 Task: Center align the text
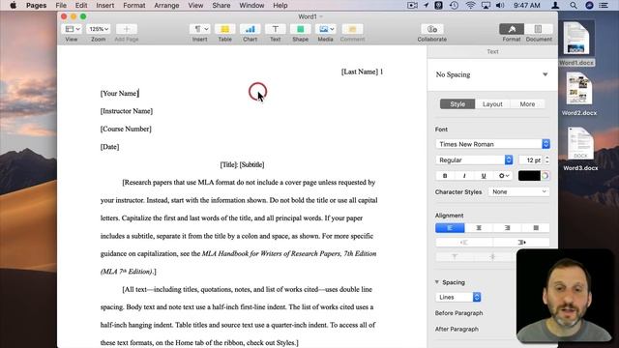479,228
